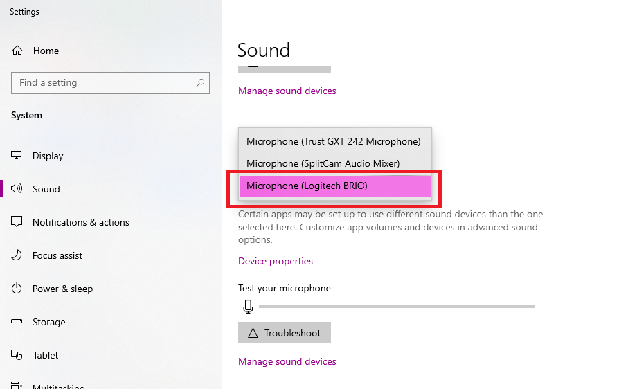Click the Sound speaker icon

[17, 189]
